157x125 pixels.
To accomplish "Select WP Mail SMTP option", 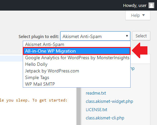I will tap(77, 84).
